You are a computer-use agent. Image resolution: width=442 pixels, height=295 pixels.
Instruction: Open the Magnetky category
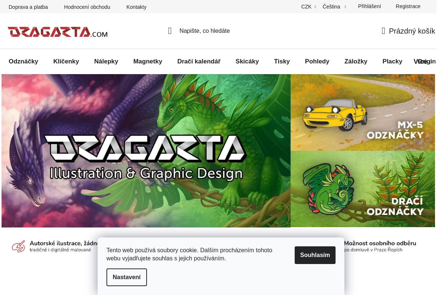pos(148,62)
